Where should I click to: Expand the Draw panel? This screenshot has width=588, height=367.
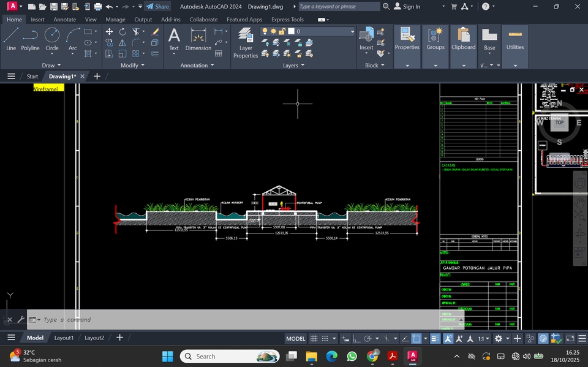tap(51, 65)
